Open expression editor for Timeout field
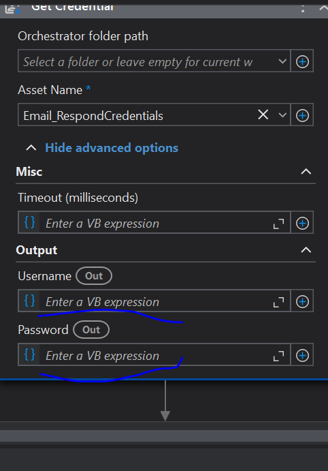The width and height of the screenshot is (328, 471). click(278, 224)
